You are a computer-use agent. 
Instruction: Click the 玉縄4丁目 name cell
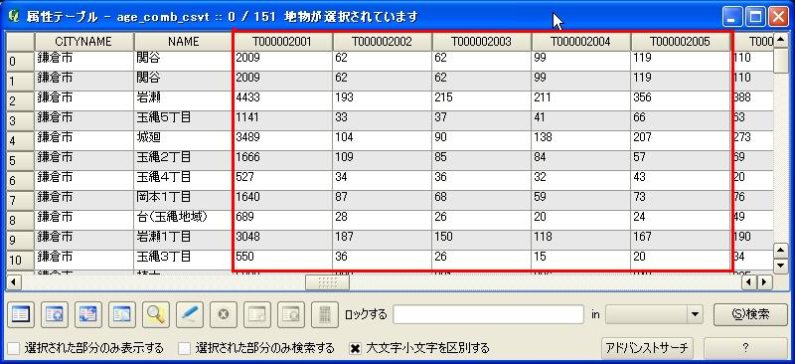(183, 180)
